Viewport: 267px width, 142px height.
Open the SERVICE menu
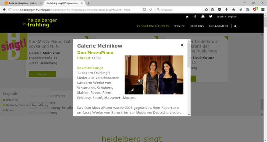pyautogui.click(x=179, y=26)
